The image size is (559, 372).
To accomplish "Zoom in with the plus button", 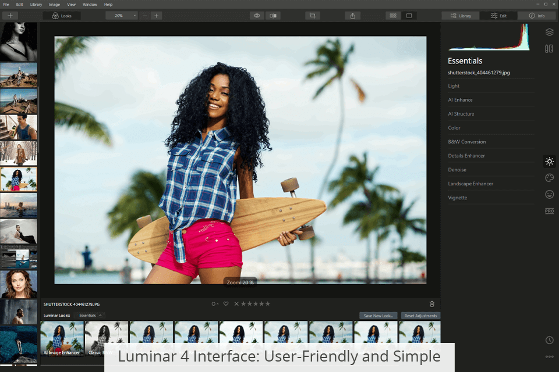I will [156, 16].
